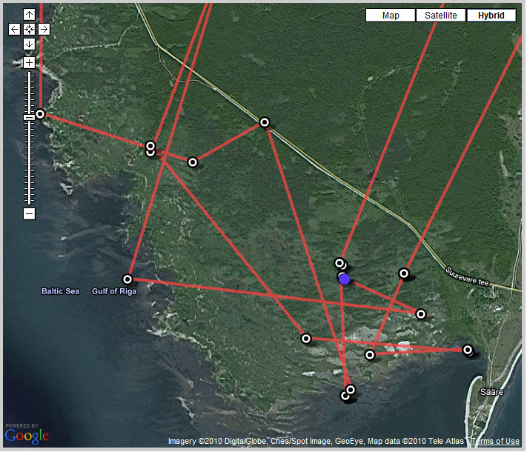Pan the map left with the arrow

coord(14,30)
